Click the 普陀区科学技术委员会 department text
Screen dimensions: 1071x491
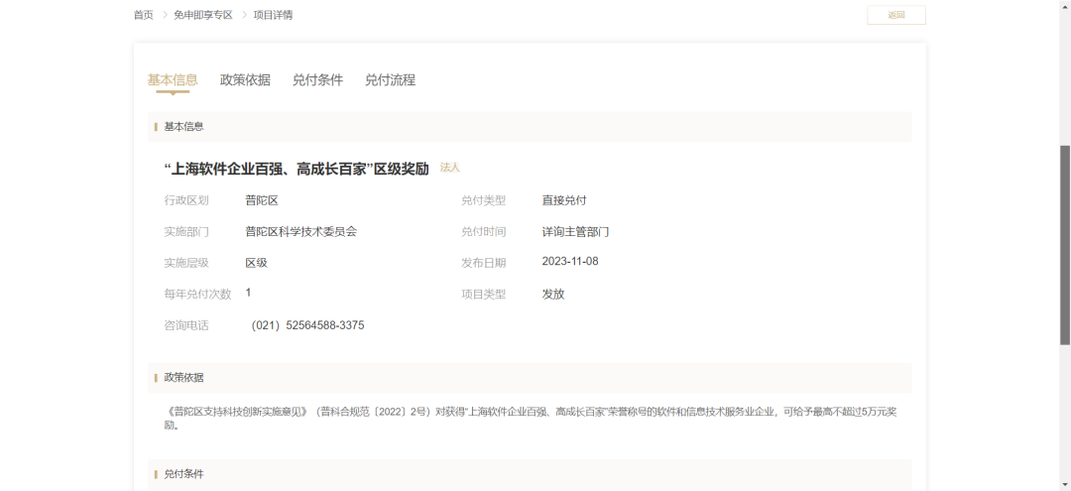point(300,231)
